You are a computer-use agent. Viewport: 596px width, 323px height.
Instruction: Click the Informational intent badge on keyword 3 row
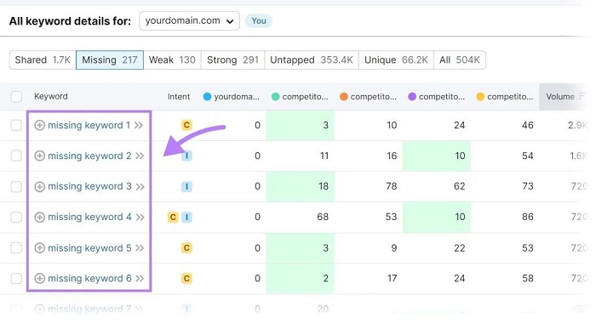point(186,187)
